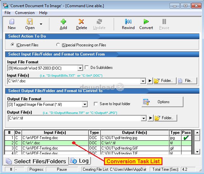Start conversion with the Convert play icon
Screen dimensions: 204x174
tap(146, 22)
